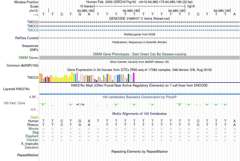Click coordinate label 94,985,185
Screen dimensions: 240x161
pyautogui.click(x=131, y=11)
